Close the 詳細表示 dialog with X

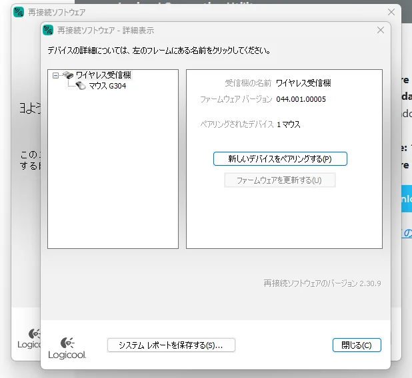coord(381,31)
